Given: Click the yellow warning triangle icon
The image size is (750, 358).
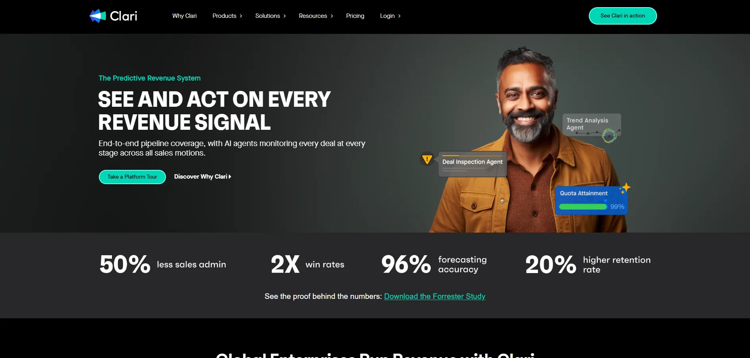Looking at the screenshot, I should coord(427,160).
